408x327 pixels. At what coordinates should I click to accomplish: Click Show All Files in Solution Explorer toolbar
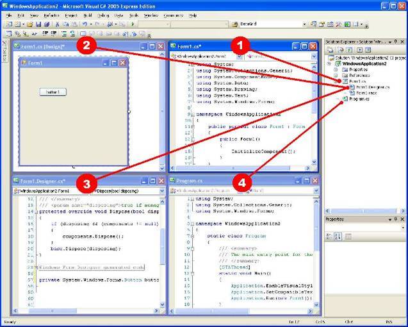tap(340, 50)
